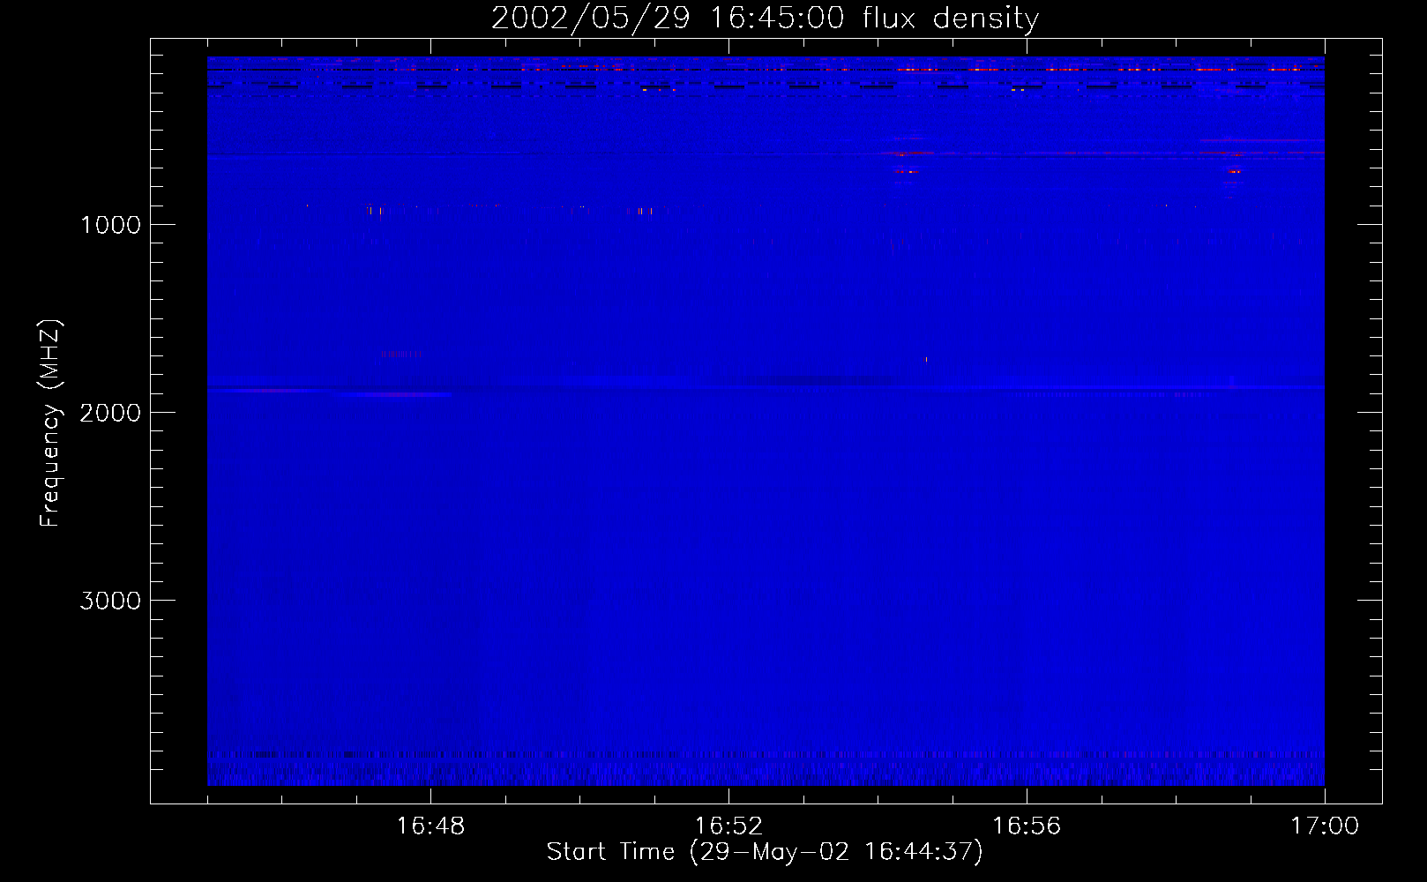1427x882 pixels.
Task: Click the 16:56 time tick label
Action: click(x=1027, y=826)
